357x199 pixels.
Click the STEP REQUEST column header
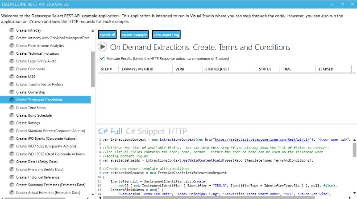coord(217,69)
